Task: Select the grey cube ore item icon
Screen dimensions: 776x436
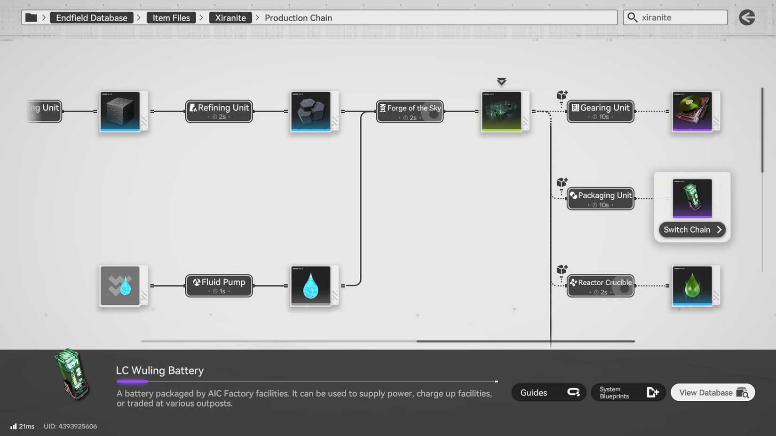Action: [x=120, y=111]
